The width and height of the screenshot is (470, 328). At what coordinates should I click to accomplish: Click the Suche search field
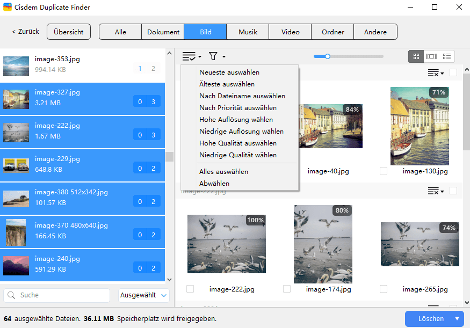[x=62, y=295]
